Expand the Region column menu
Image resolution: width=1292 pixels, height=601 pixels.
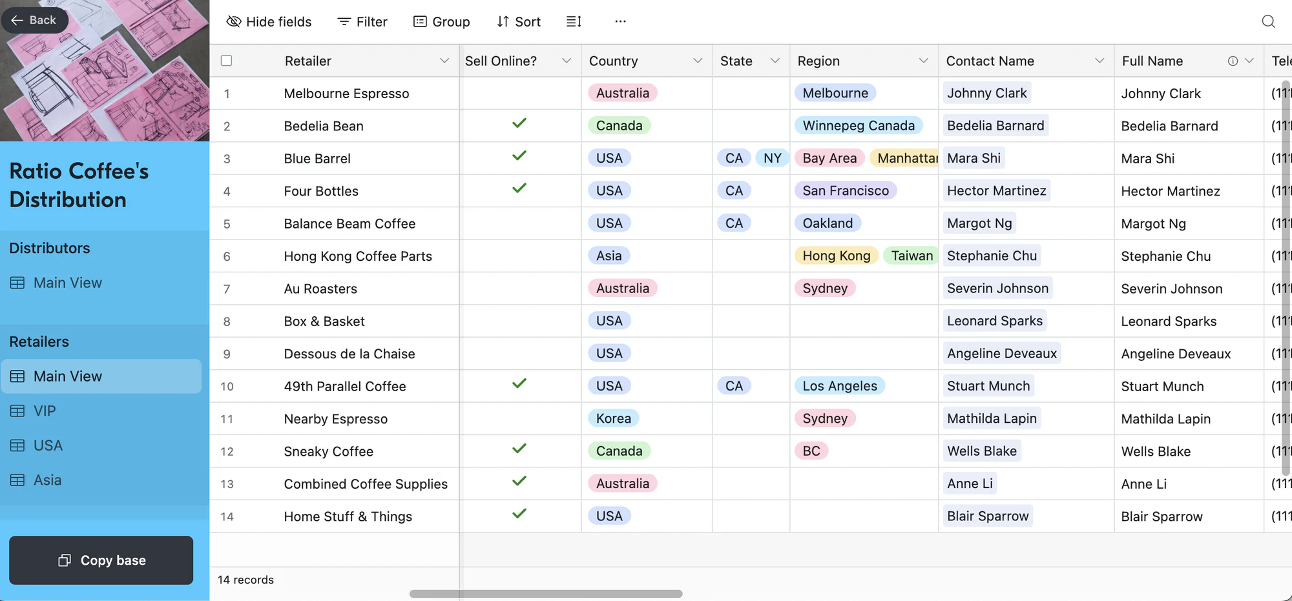point(924,61)
